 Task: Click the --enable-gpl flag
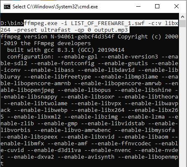[x=78, y=57]
